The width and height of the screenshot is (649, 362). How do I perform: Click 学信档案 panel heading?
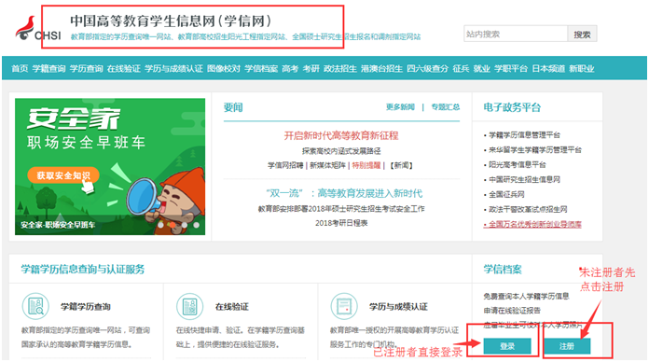pyautogui.click(x=503, y=270)
